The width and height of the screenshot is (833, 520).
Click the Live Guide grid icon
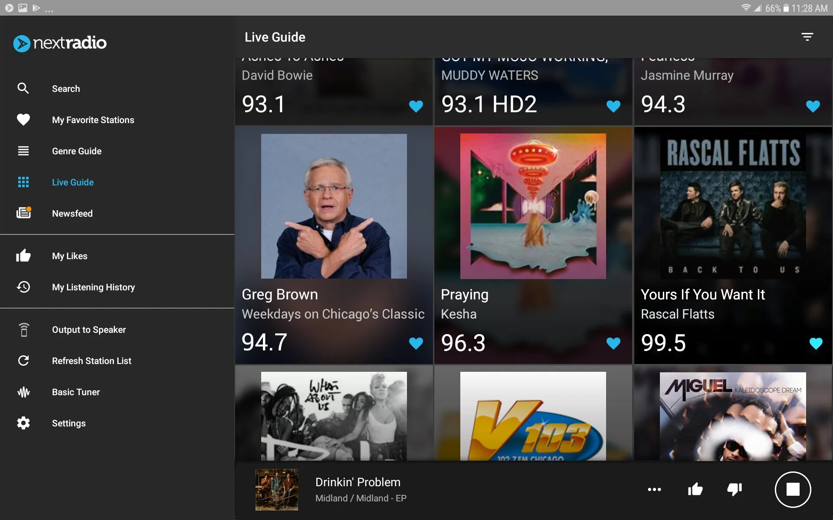click(x=23, y=182)
